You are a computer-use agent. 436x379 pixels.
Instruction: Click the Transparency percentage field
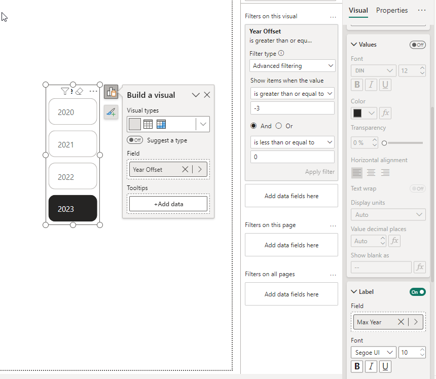coord(364,143)
